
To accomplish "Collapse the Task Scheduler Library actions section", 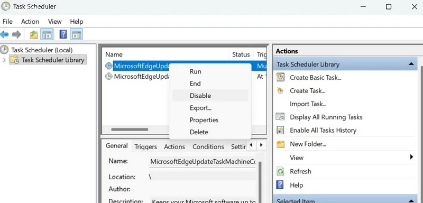I will tap(411, 64).
